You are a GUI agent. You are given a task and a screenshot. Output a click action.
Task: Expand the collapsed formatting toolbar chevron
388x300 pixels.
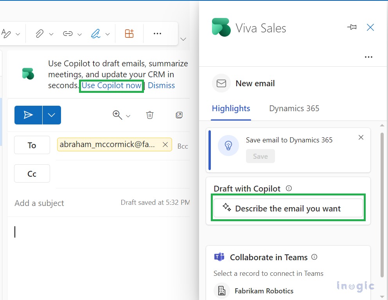pos(183,39)
